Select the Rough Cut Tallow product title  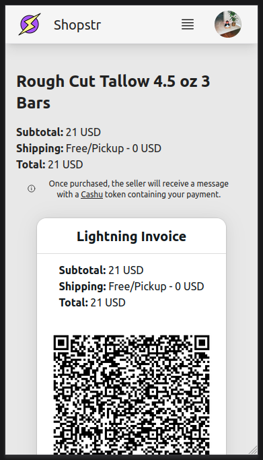(114, 92)
